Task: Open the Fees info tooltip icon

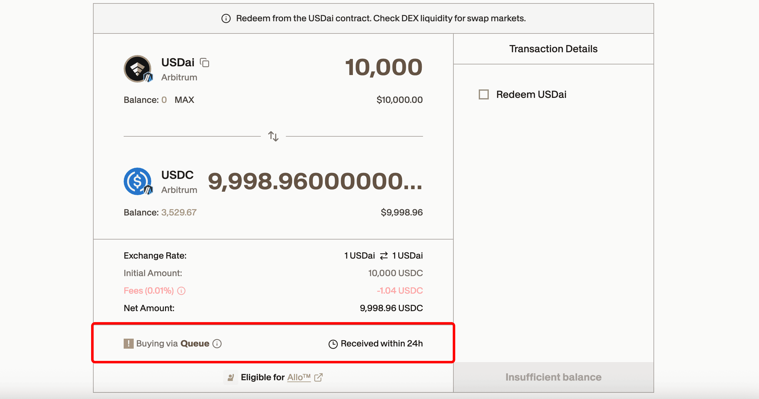Action: click(181, 291)
